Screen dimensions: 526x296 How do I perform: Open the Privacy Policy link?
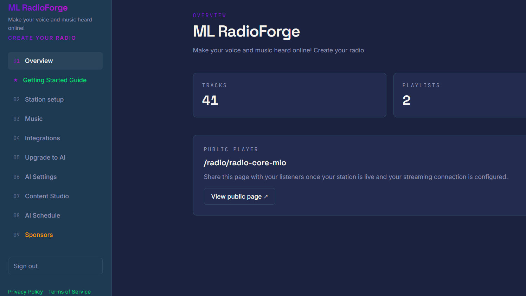tap(25, 292)
